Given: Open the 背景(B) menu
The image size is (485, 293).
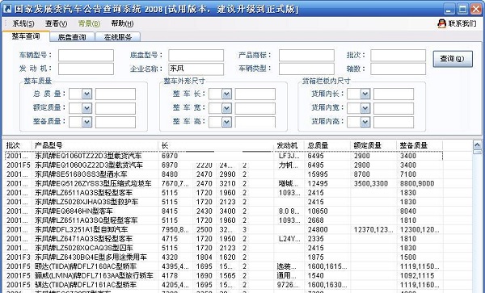Looking at the screenshot, I should click(89, 23).
